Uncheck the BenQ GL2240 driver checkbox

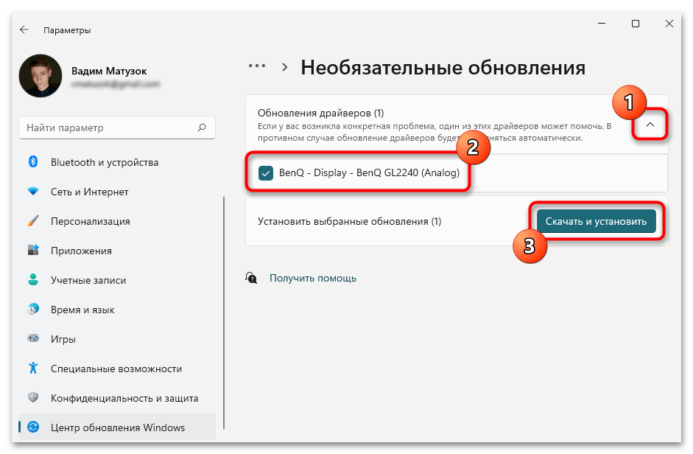pyautogui.click(x=266, y=174)
